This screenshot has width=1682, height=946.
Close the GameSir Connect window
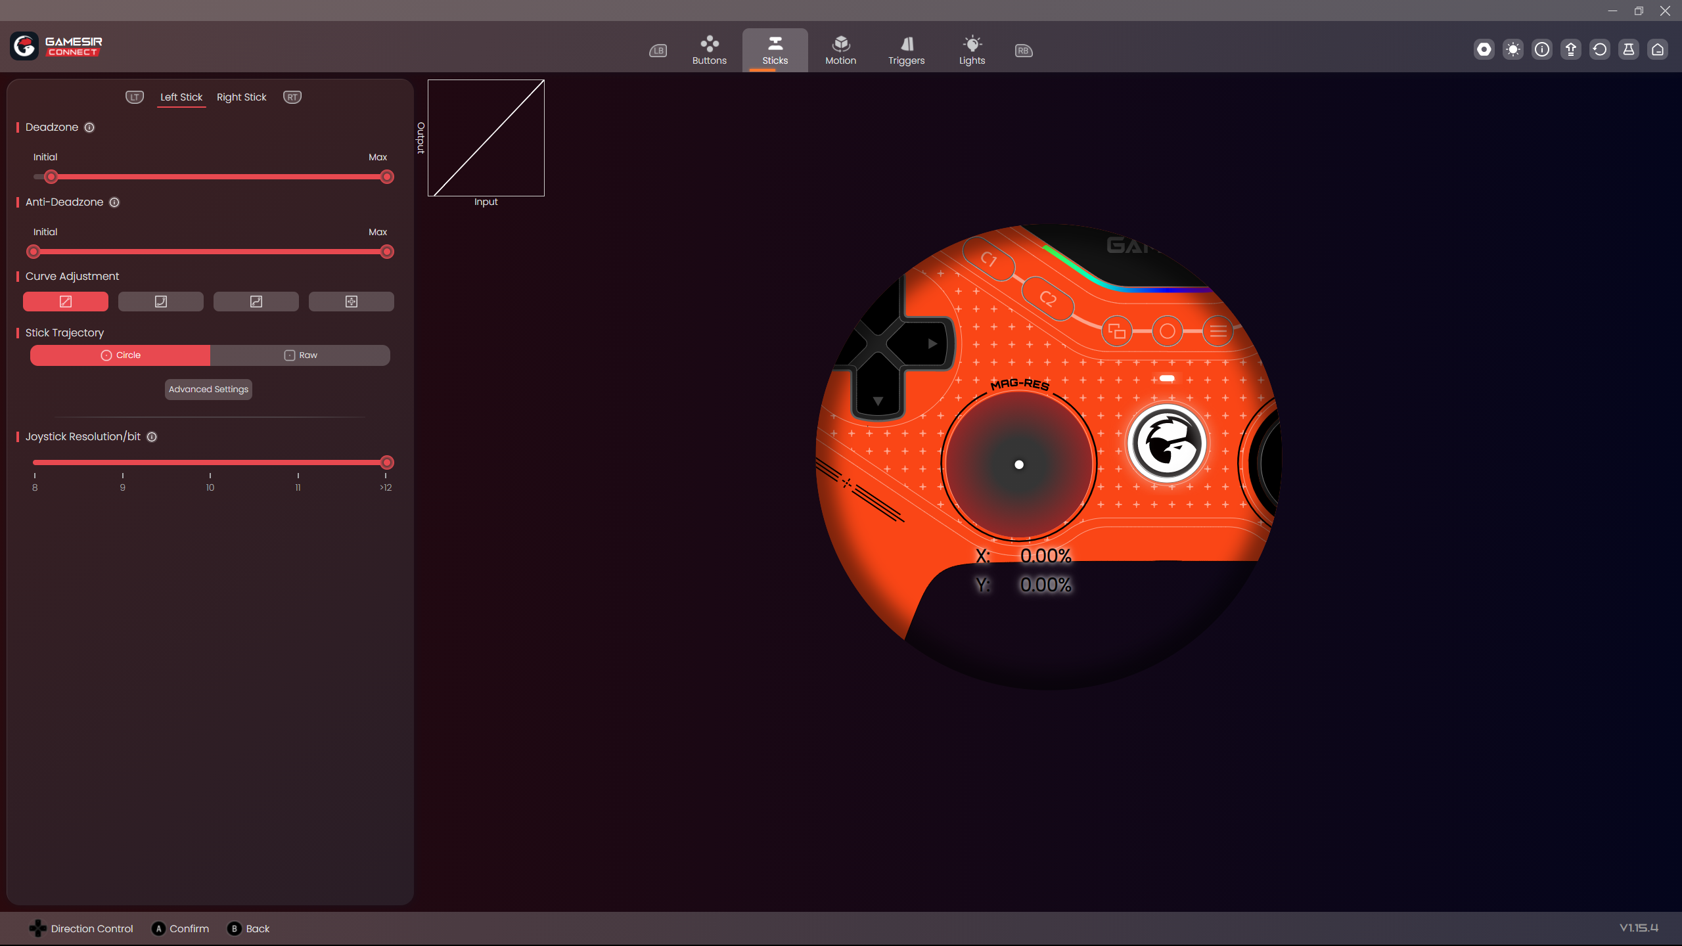click(x=1665, y=11)
